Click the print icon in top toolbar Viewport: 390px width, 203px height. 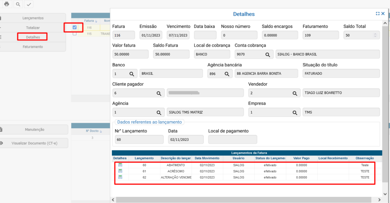click(6, 4)
